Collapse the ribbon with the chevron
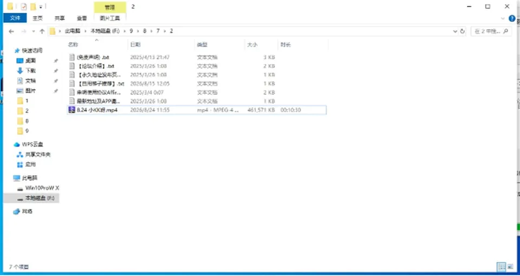Viewport: 520px width, 276px height. click(503, 18)
